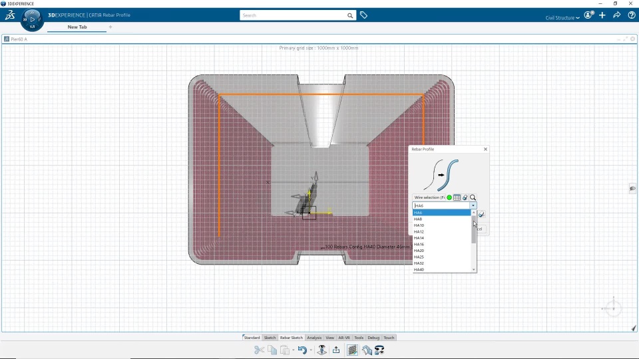The height and width of the screenshot is (359, 639).
Task: Select HA32 from the list
Action: [442, 263]
